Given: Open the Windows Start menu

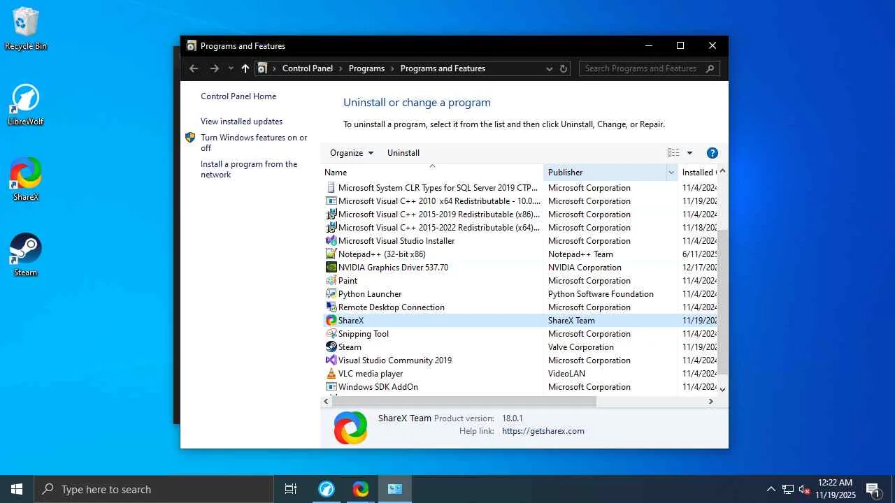Looking at the screenshot, I should point(17,489).
